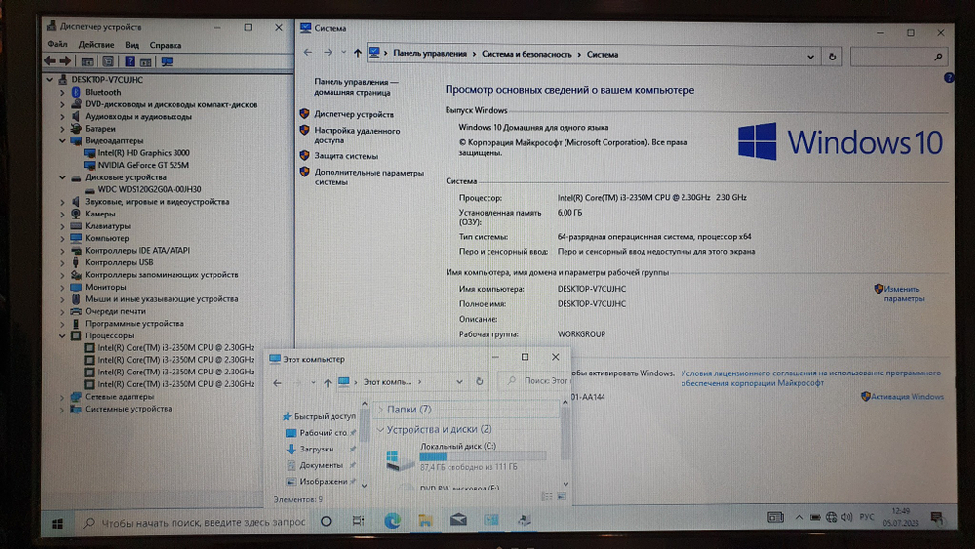Click up arrow in System window address bar

[358, 54]
